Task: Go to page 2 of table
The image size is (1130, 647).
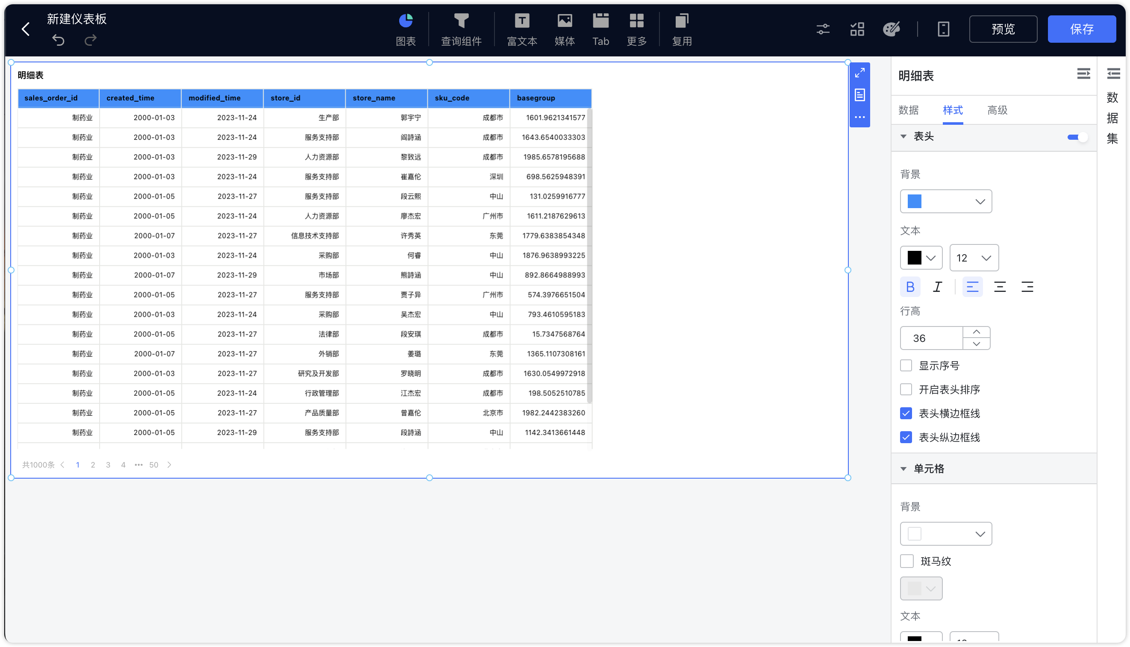Action: [x=93, y=465]
